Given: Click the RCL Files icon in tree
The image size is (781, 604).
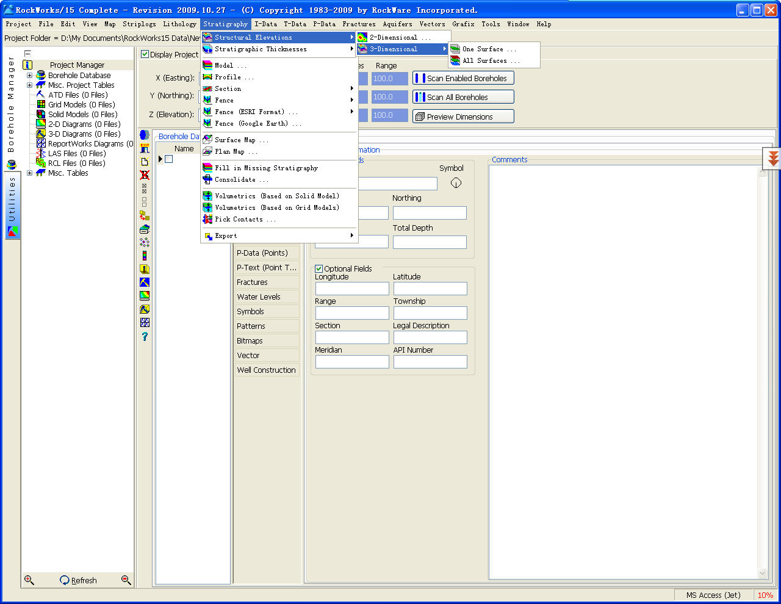Looking at the screenshot, I should 41,163.
